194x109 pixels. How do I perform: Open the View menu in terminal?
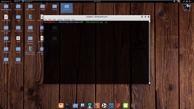[x=54, y=19]
